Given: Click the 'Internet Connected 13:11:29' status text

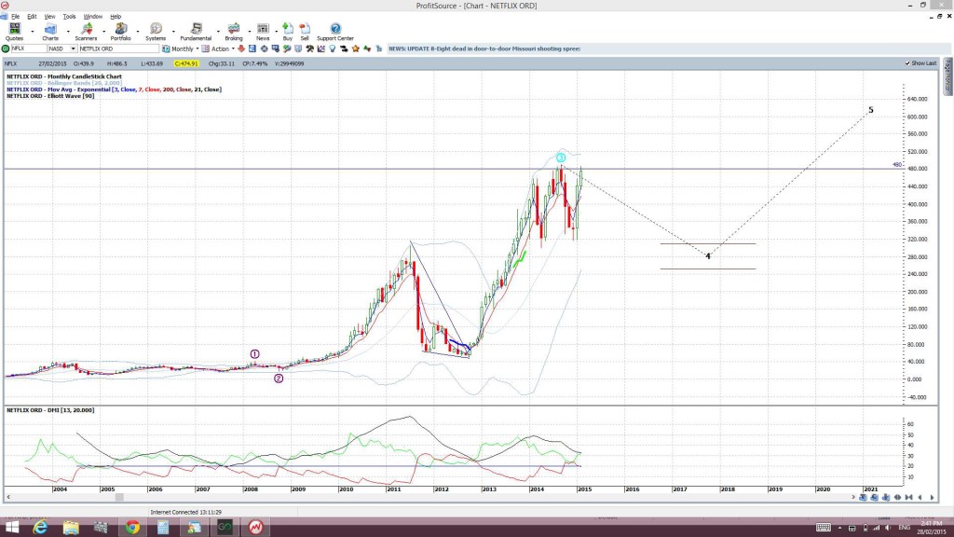Looking at the screenshot, I should (185, 513).
